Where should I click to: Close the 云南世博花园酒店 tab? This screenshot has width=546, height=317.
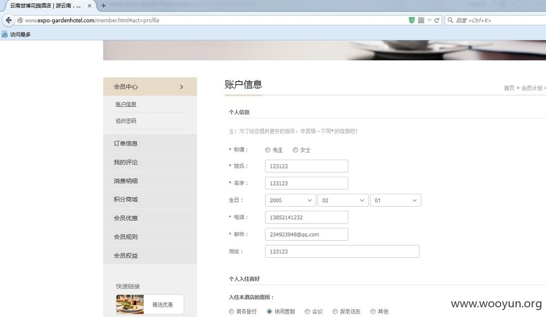point(90,6)
